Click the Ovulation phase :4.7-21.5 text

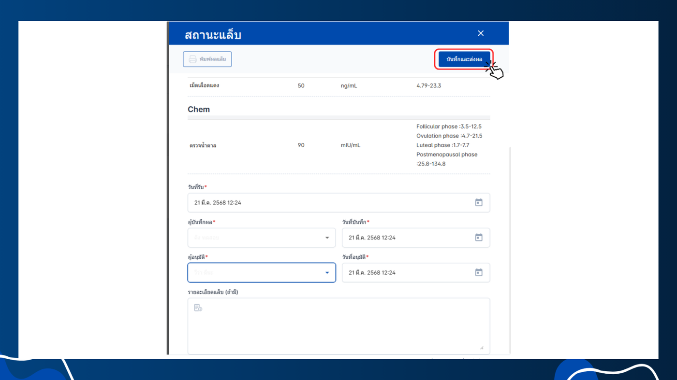(x=449, y=136)
